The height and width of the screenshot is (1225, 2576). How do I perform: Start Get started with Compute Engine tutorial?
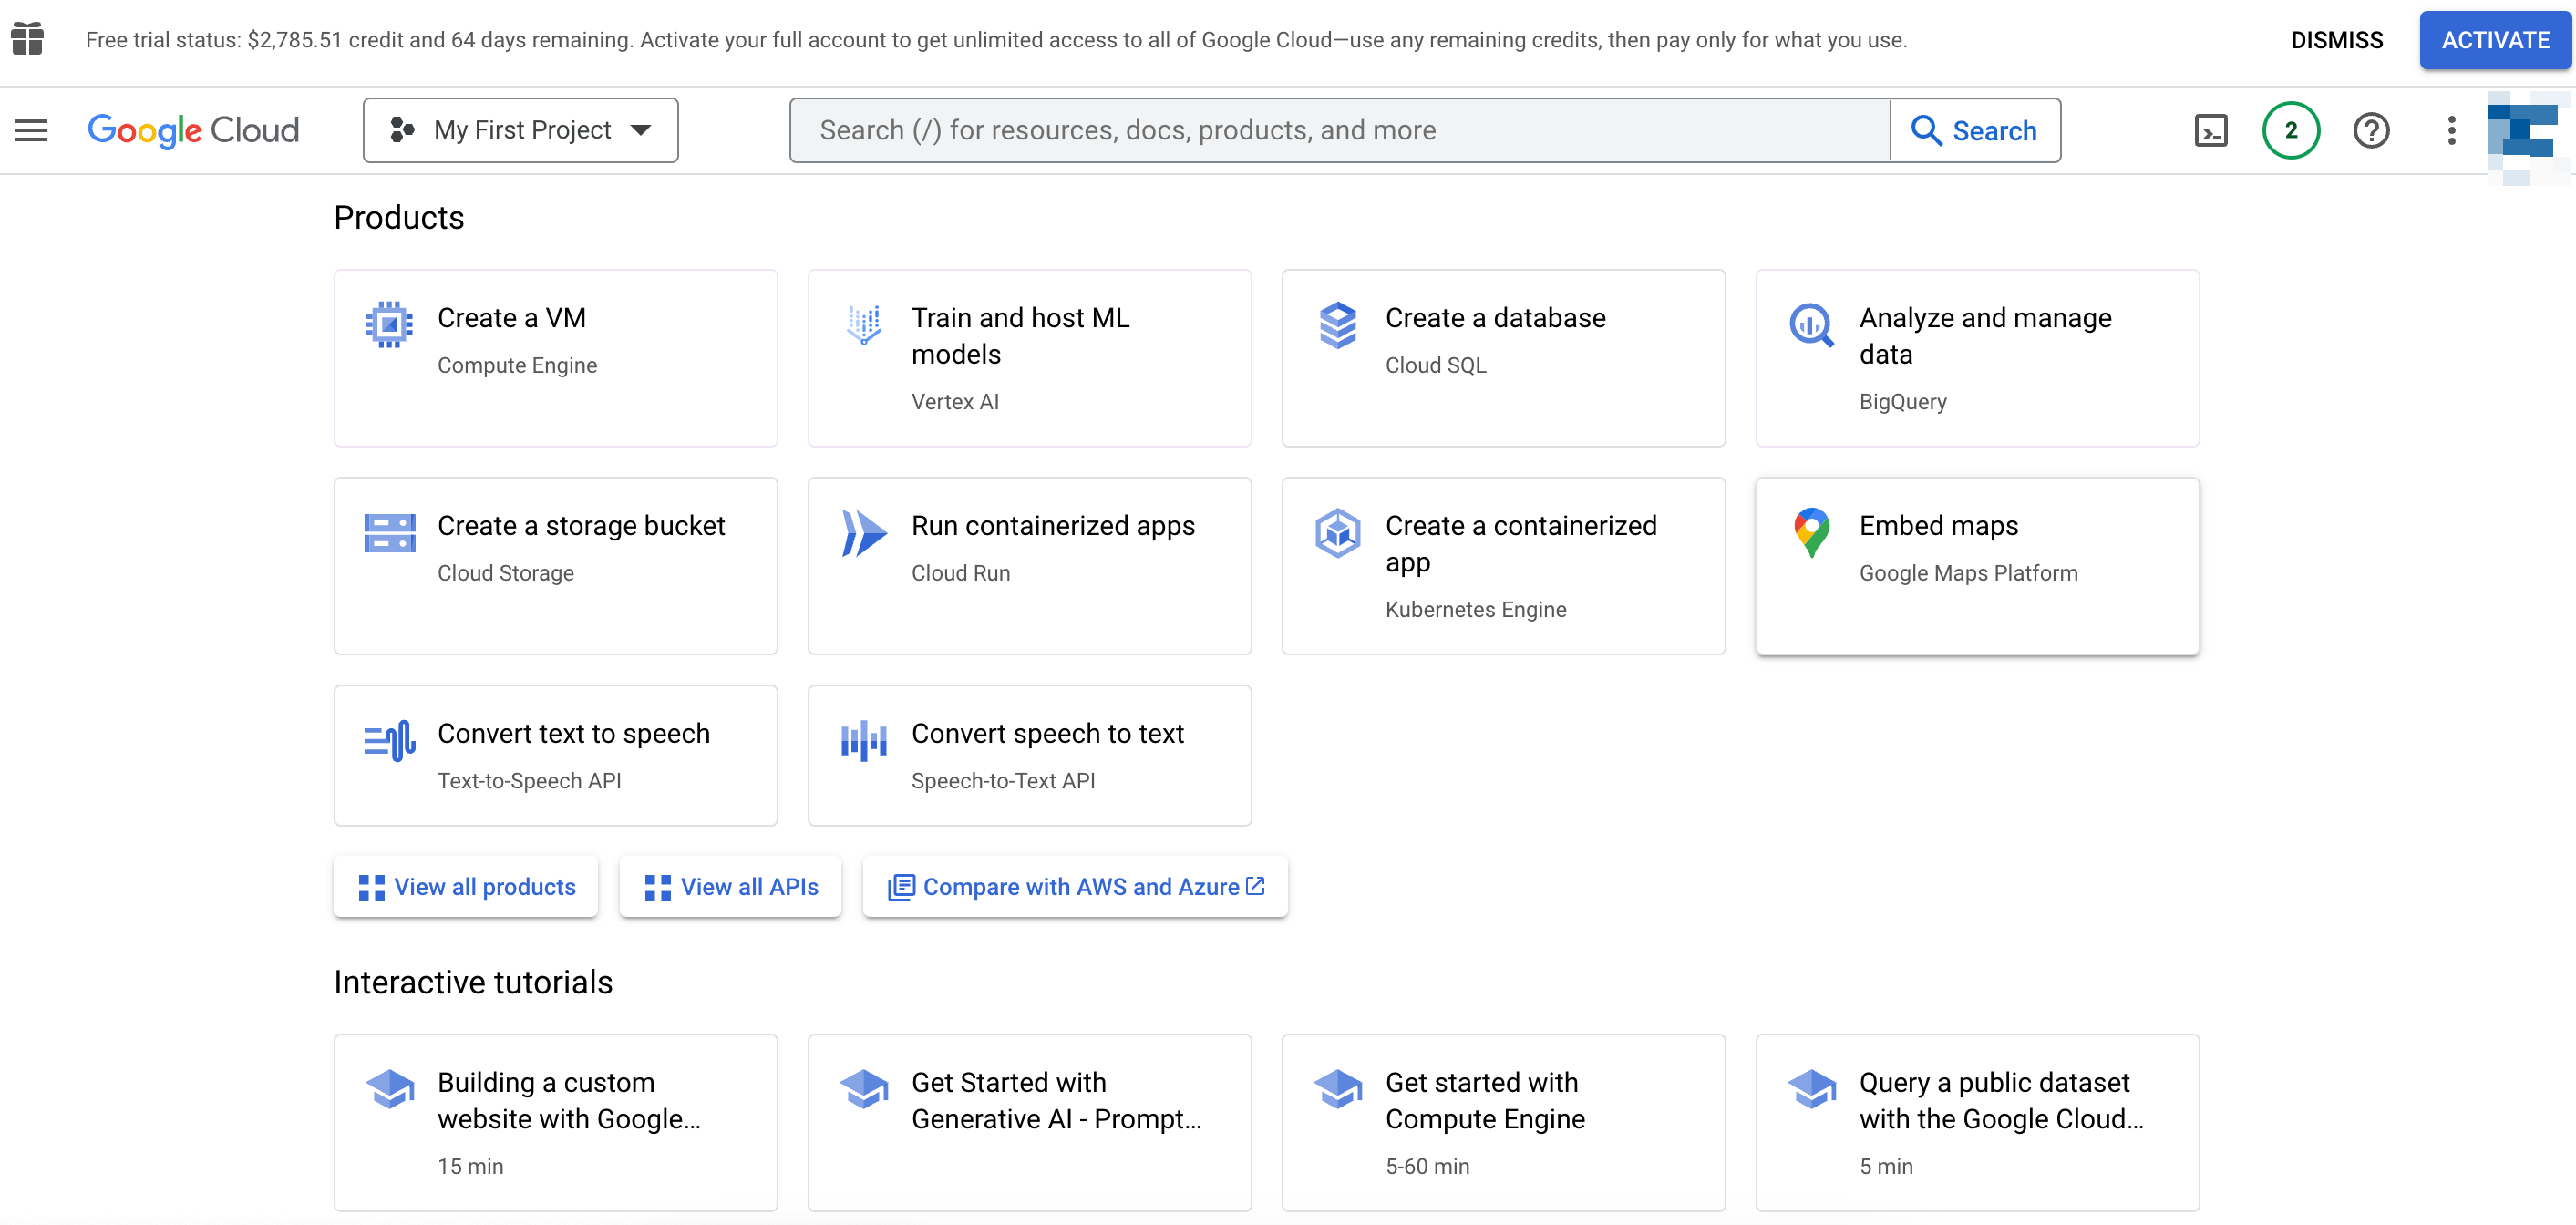[x=1504, y=1122]
